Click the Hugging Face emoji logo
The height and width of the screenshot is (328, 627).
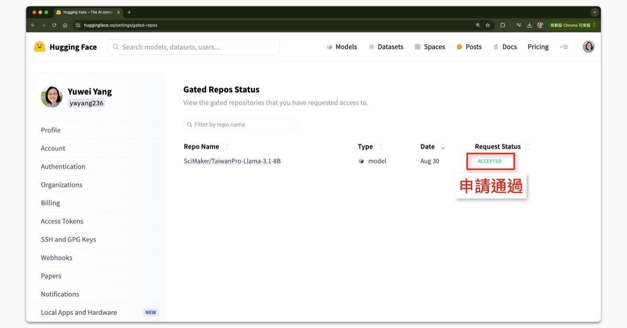coord(40,47)
